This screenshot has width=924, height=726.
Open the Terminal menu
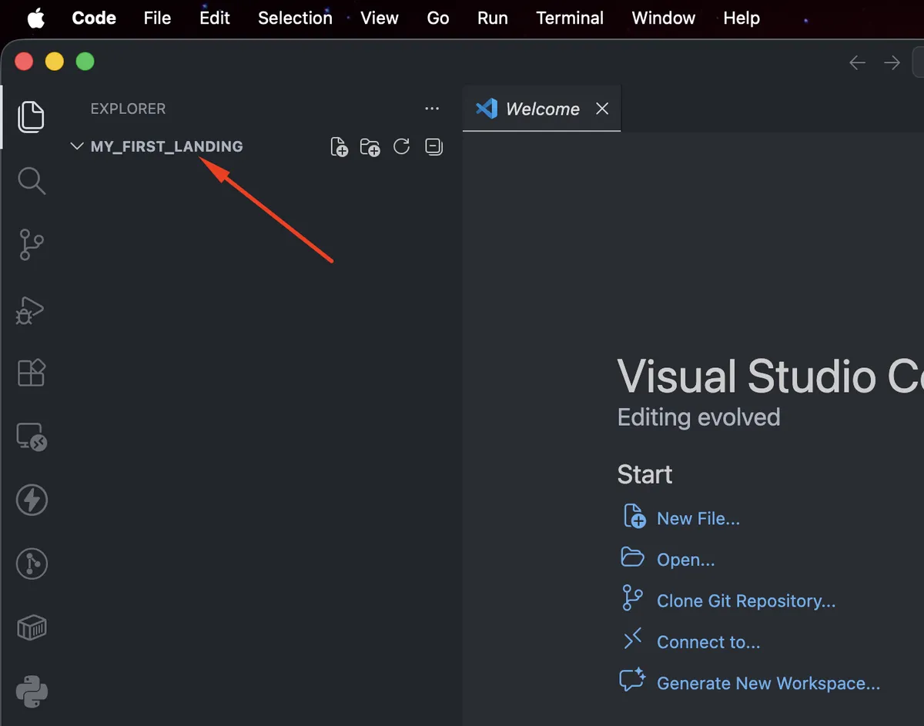point(570,18)
